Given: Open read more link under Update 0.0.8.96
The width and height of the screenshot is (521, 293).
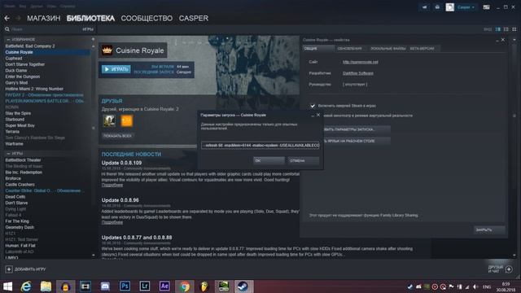Looking at the screenshot, I should point(112,222).
